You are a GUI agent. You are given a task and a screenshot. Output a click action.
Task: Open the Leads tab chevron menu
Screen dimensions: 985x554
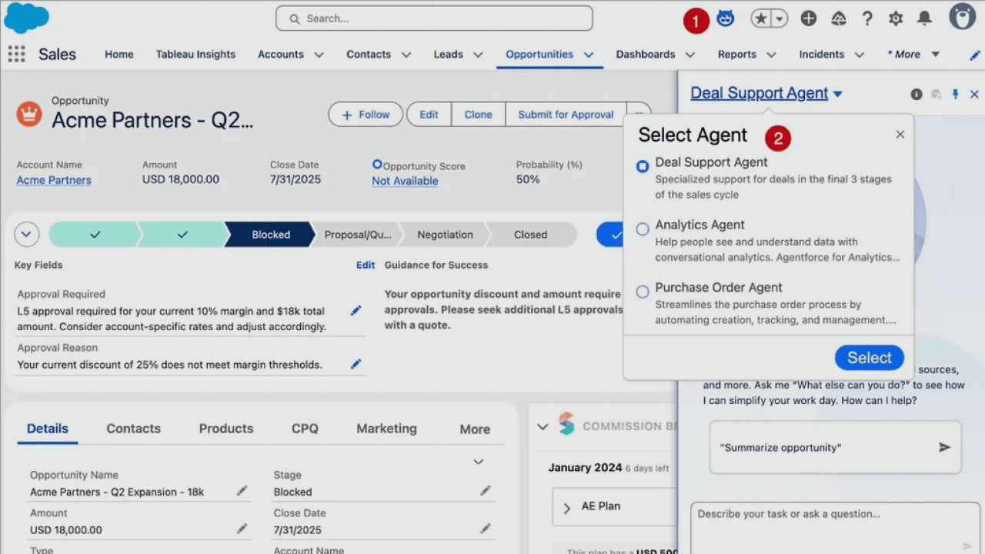click(x=478, y=55)
